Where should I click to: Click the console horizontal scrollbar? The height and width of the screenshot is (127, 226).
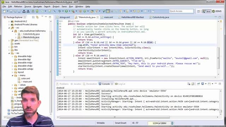click(x=114, y=117)
